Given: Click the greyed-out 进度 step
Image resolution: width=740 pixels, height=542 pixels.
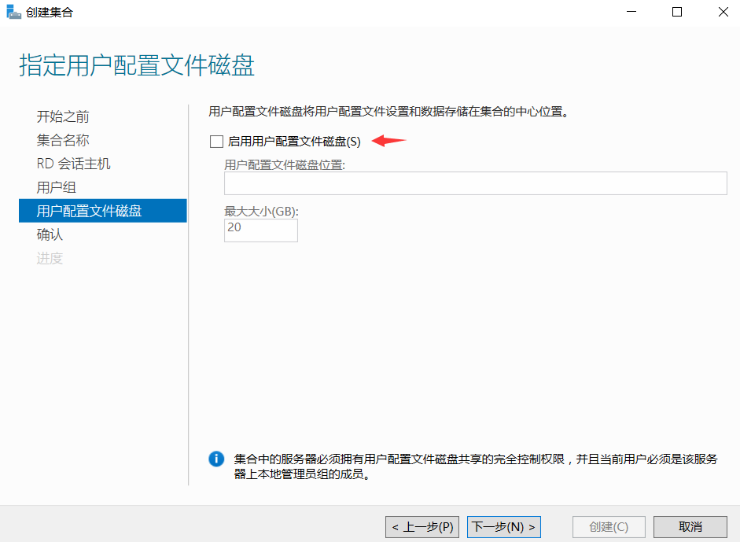Looking at the screenshot, I should click(x=50, y=258).
